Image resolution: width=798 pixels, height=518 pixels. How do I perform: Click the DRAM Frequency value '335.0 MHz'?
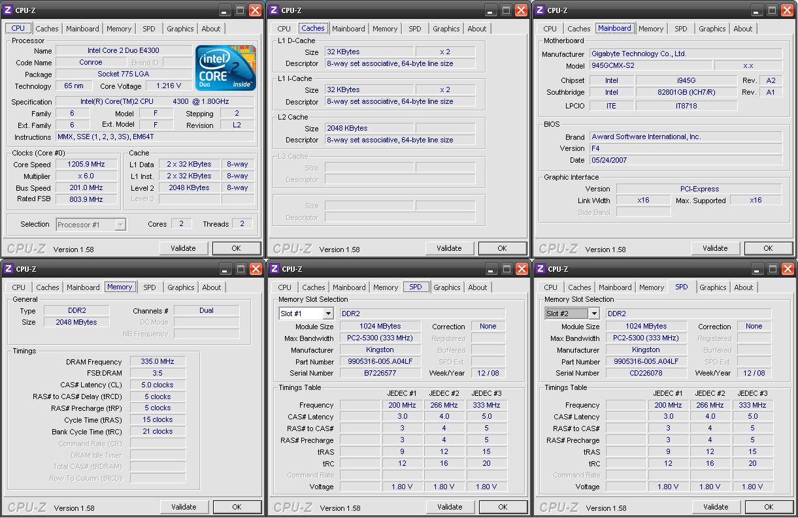(x=158, y=362)
